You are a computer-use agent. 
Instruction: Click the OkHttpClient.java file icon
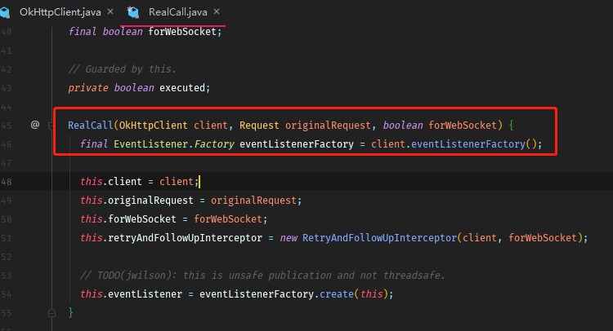pos(4,12)
